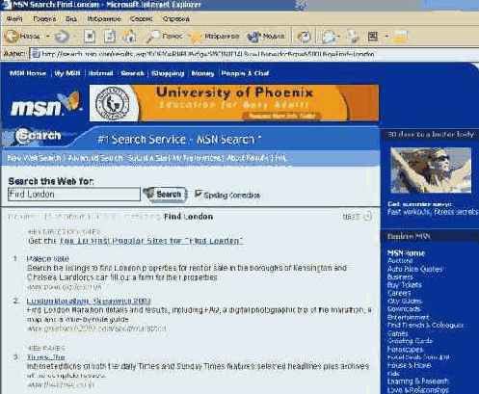Screen dimensions: 479x394
Task: Click the yellow folder toolbar icon
Action: 401,37
